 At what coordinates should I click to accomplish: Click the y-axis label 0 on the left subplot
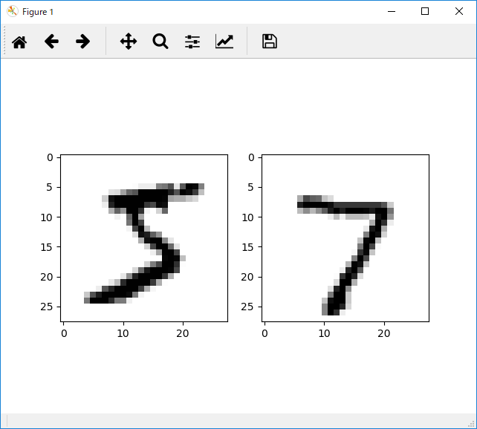point(50,157)
